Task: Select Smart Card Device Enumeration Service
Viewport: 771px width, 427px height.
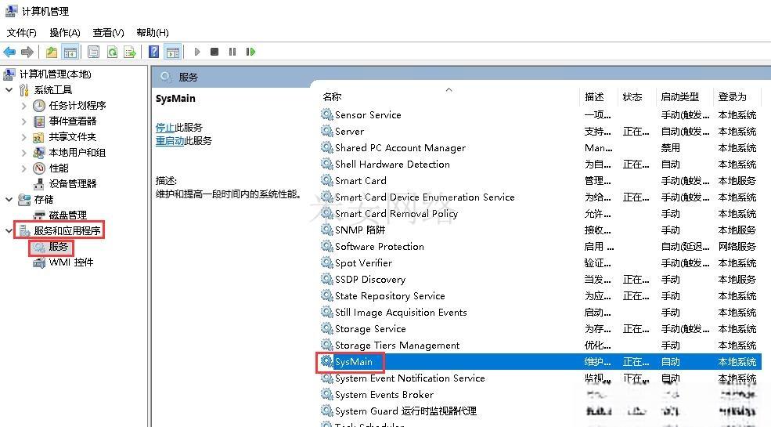Action: [x=540, y=197]
